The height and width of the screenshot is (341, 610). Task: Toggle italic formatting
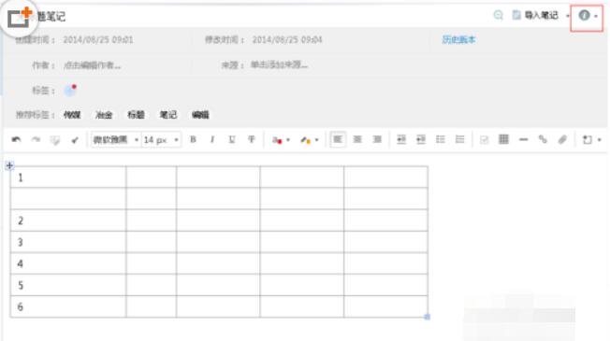click(212, 139)
